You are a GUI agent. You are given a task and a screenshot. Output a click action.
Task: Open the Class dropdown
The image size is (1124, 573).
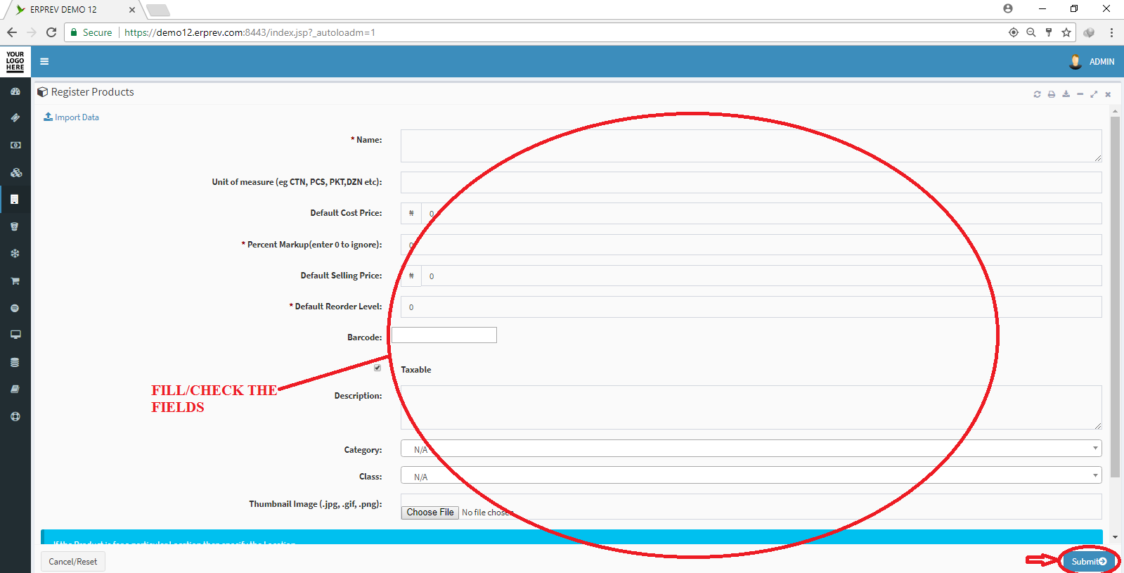(751, 476)
